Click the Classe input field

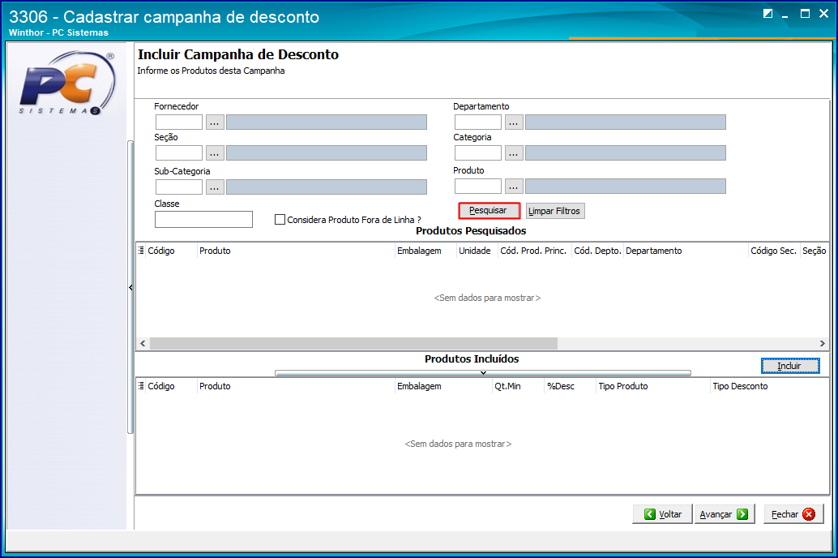click(203, 219)
